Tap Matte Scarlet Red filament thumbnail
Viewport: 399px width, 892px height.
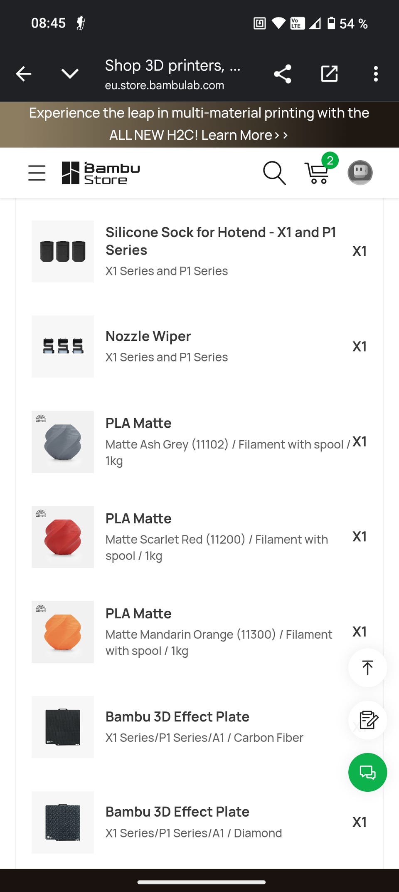coord(63,537)
